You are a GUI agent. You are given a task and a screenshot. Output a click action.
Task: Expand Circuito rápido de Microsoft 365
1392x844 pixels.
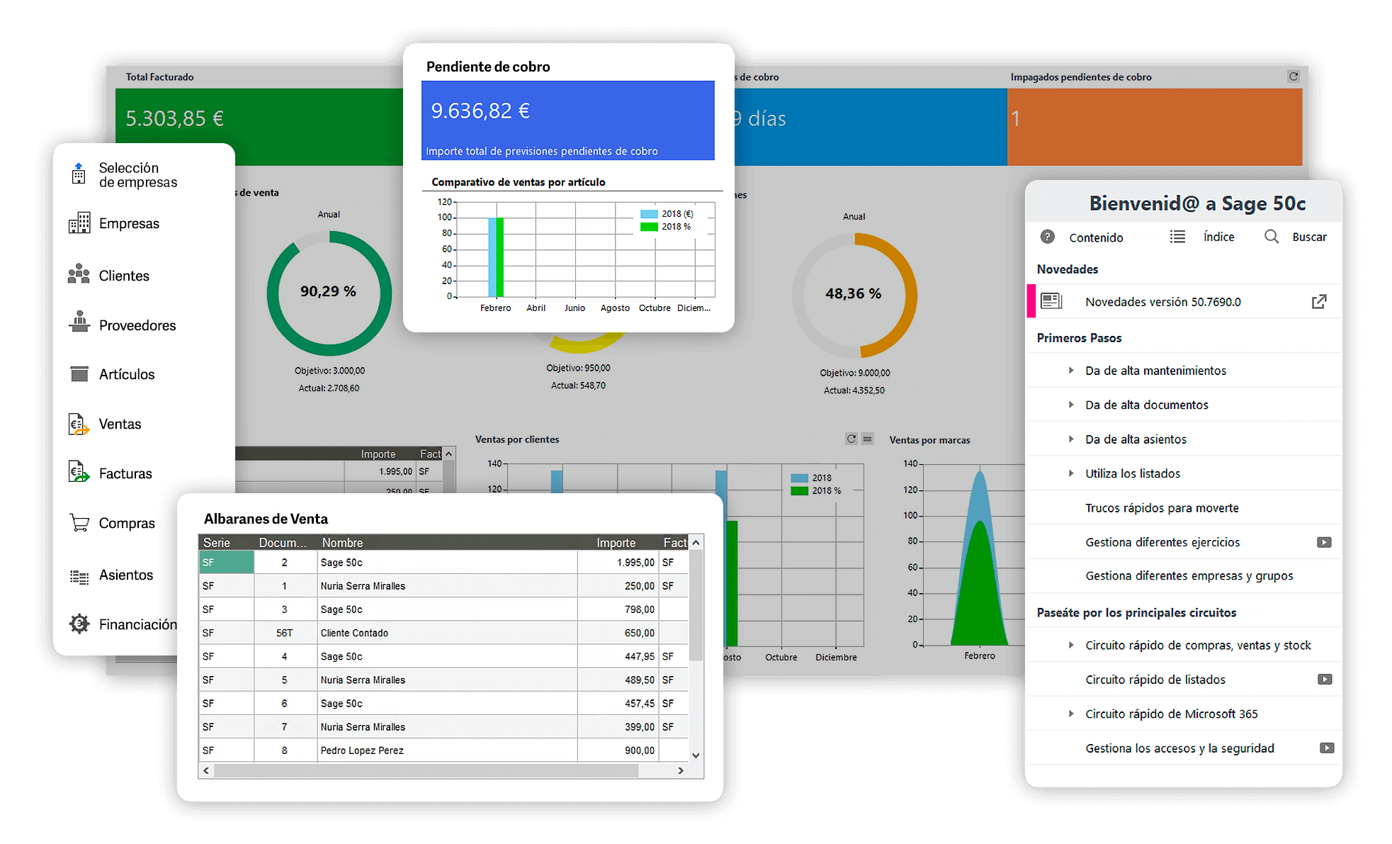point(1071,714)
